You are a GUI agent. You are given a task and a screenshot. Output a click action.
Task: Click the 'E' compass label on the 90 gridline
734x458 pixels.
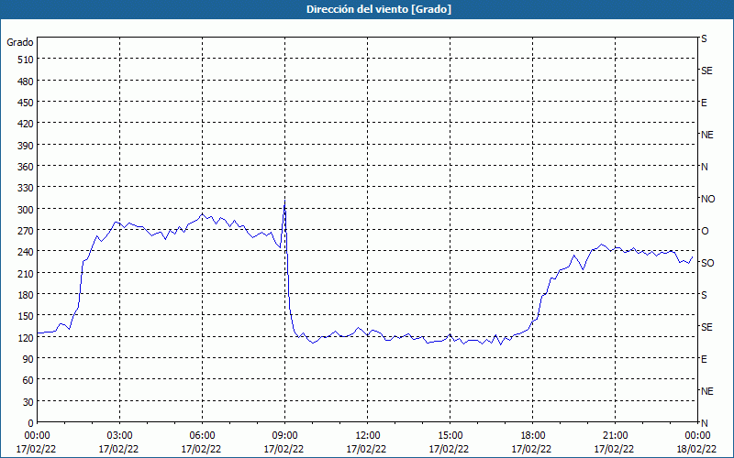coord(704,359)
